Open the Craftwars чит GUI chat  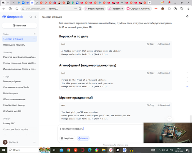[x=20, y=111]
